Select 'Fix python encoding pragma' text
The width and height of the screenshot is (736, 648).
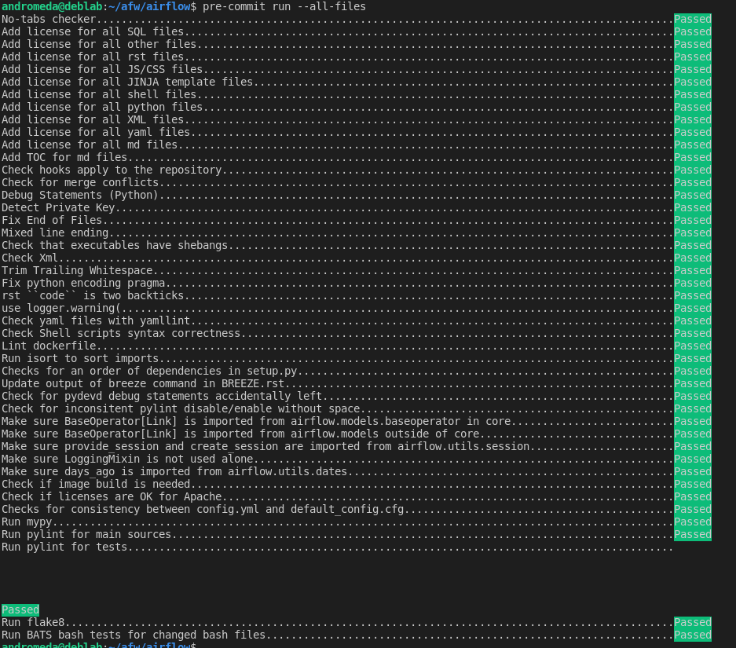83,284
